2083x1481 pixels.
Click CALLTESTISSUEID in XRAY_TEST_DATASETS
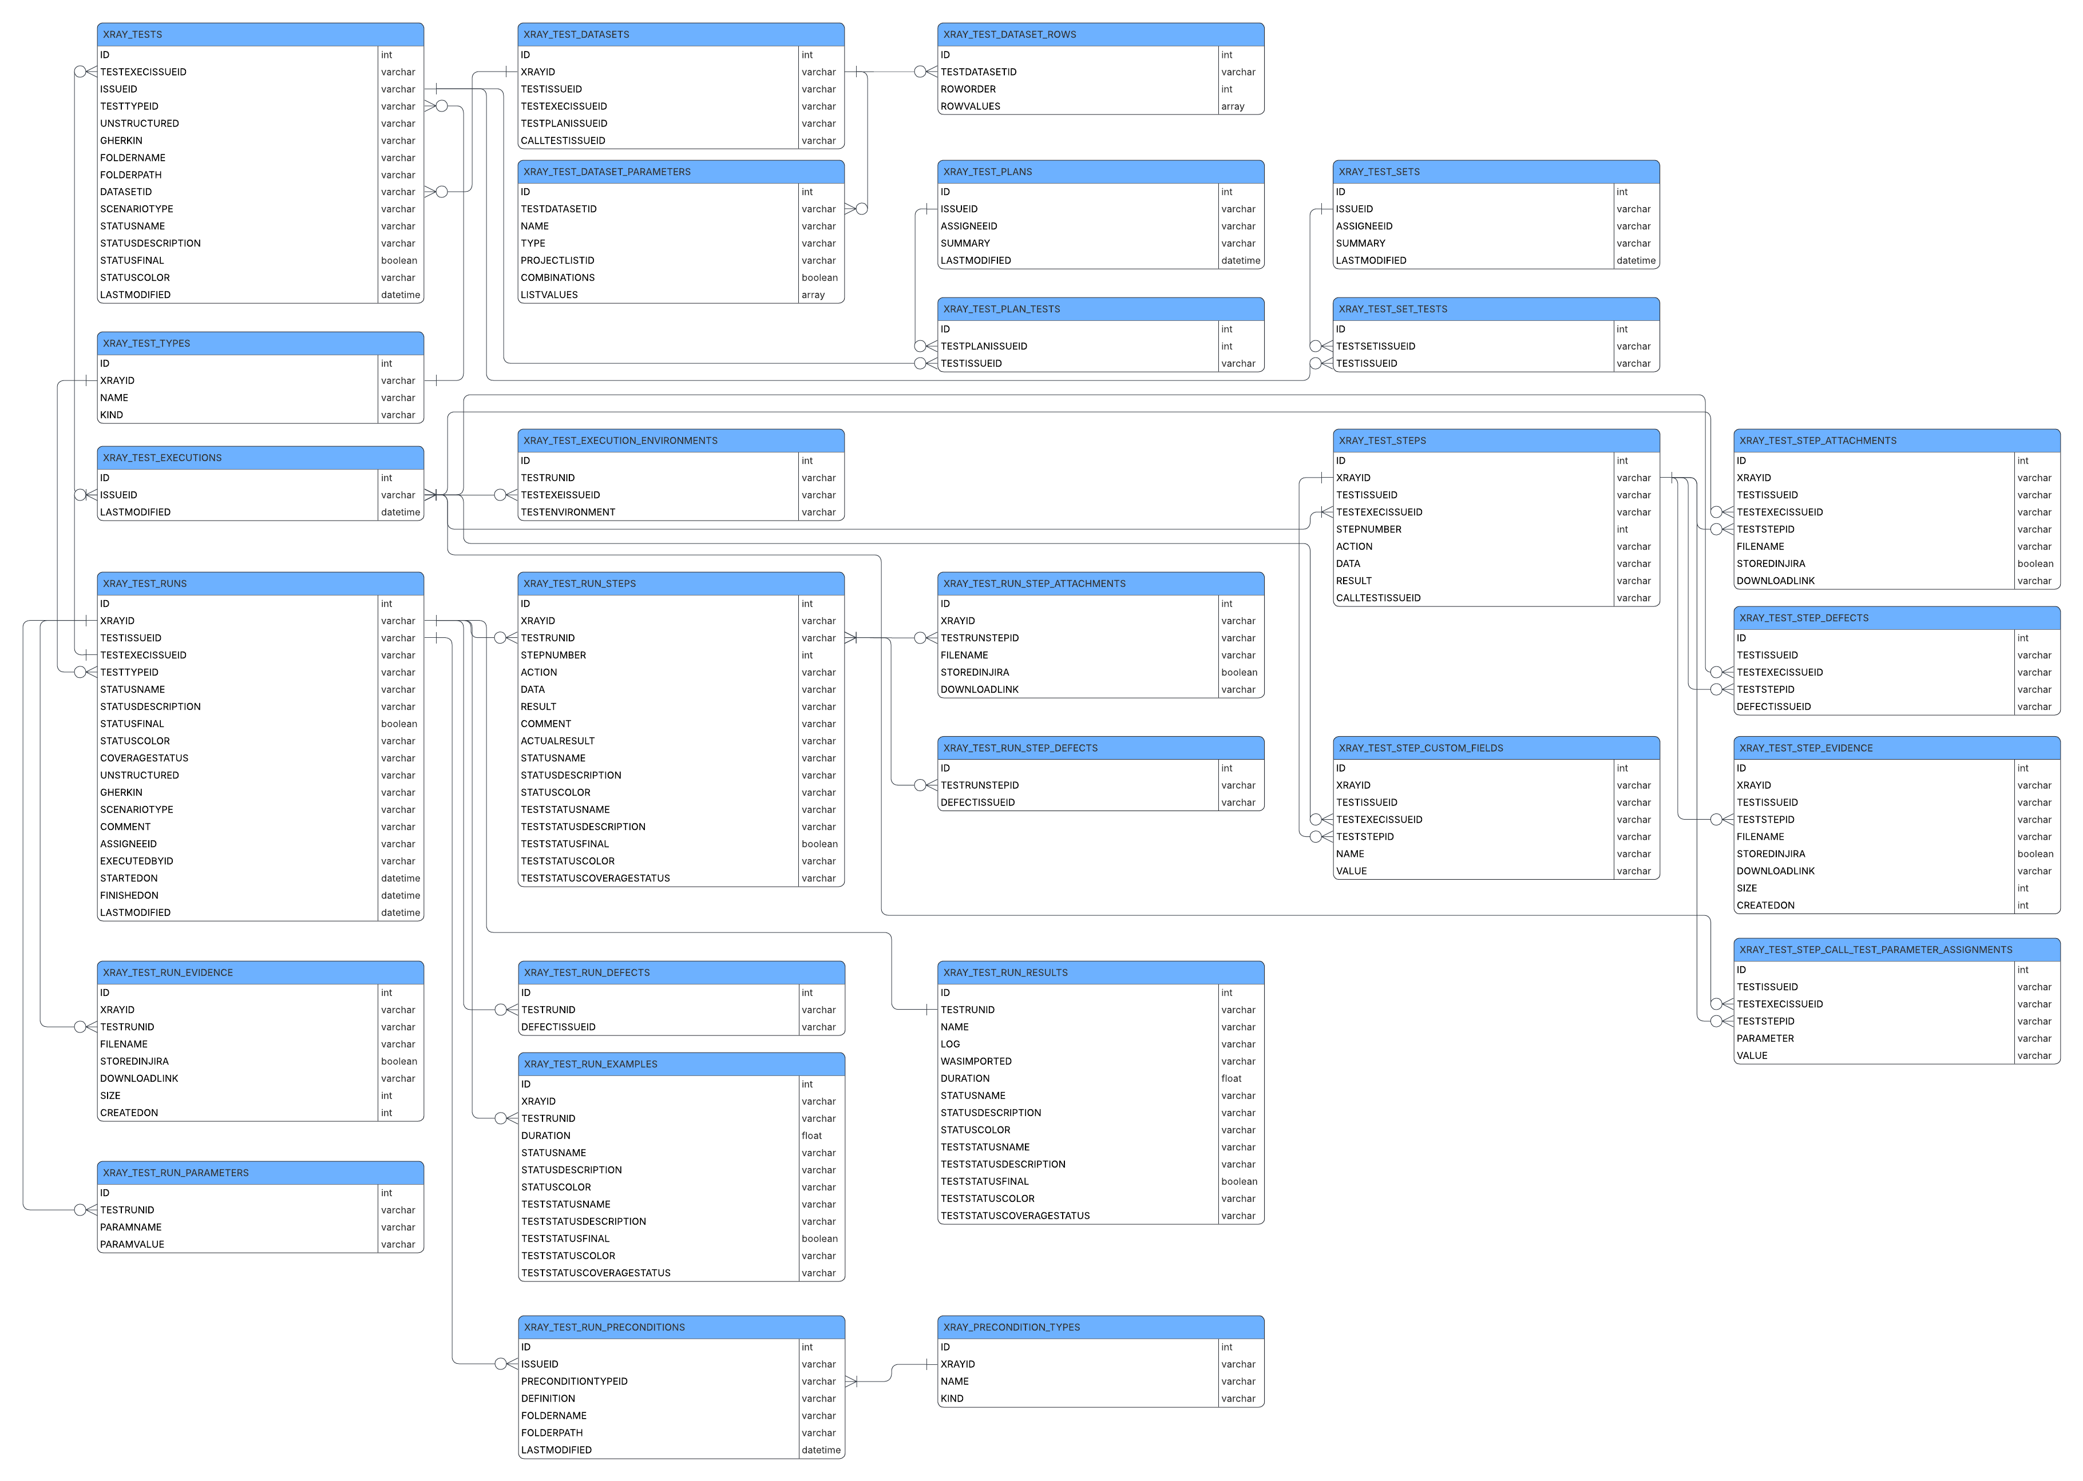coord(680,141)
